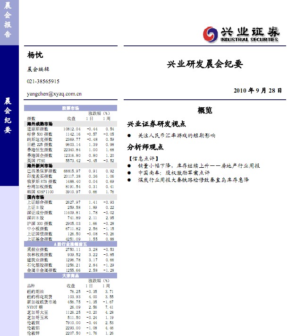Select closing value 2627.97

click(73, 202)
